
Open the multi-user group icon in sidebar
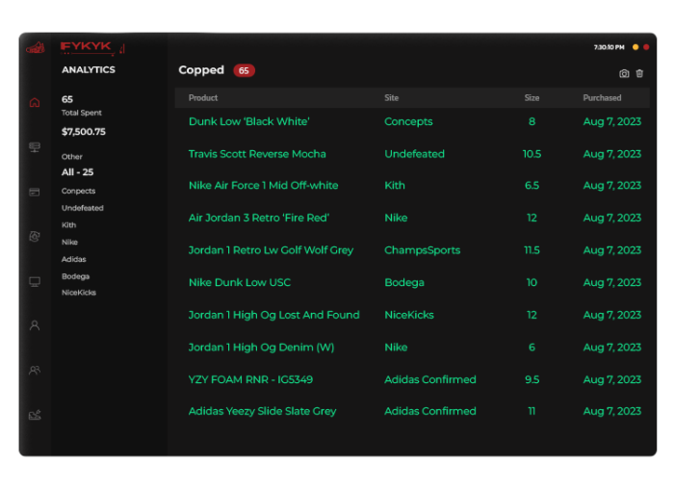[x=35, y=370]
